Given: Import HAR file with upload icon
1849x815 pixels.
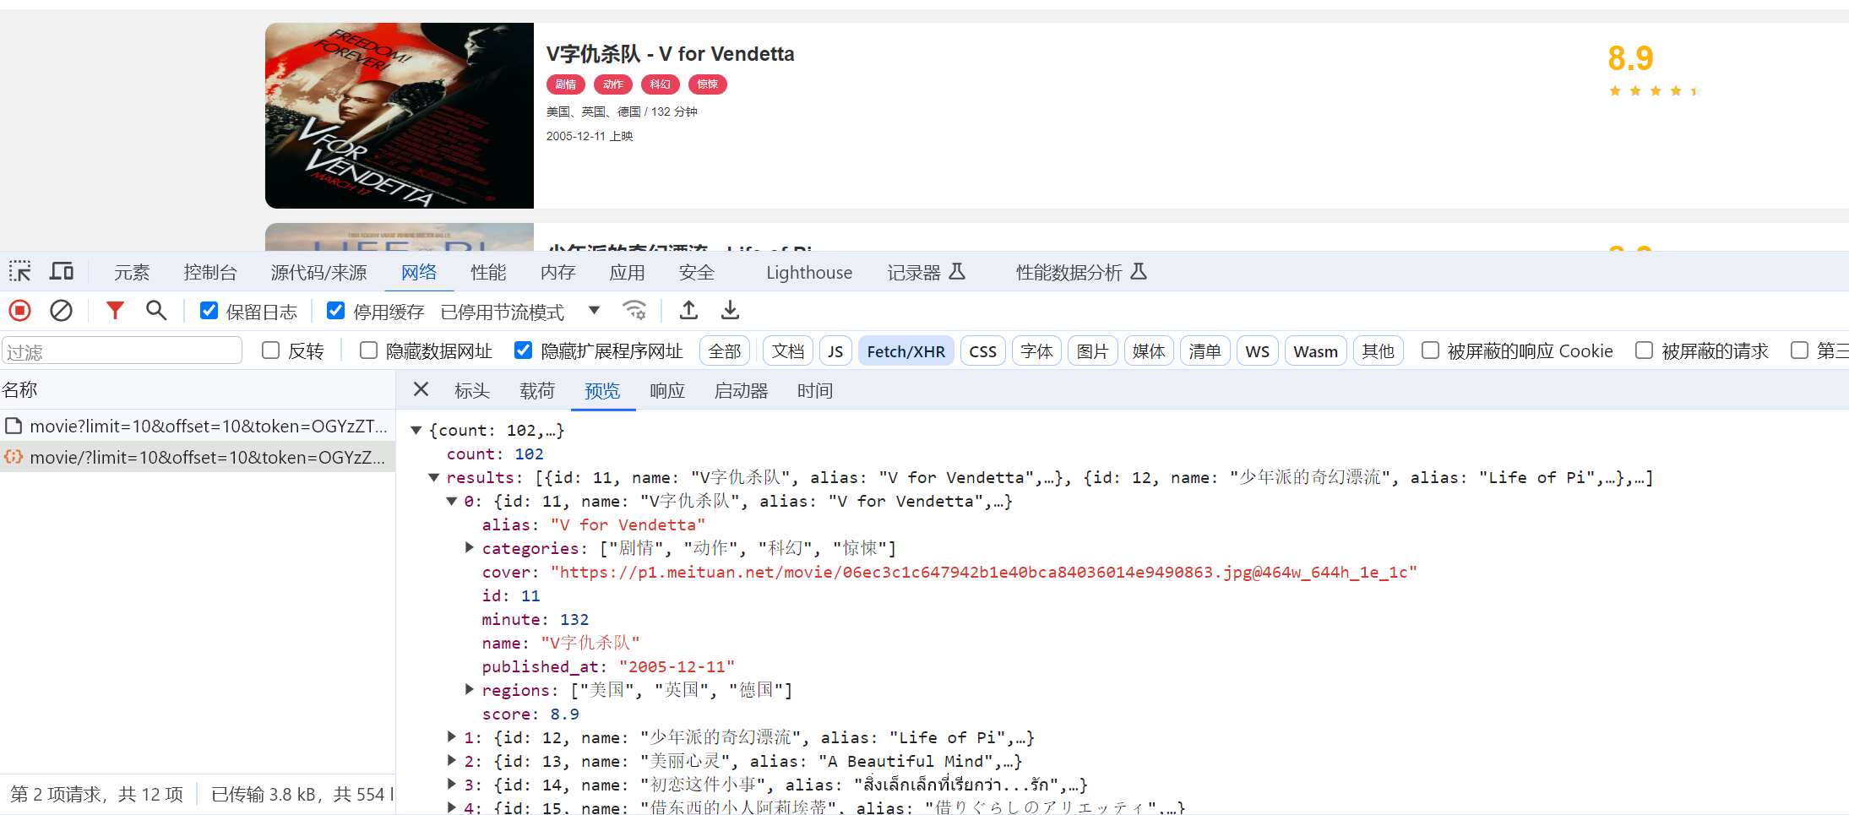Looking at the screenshot, I should [x=689, y=311].
